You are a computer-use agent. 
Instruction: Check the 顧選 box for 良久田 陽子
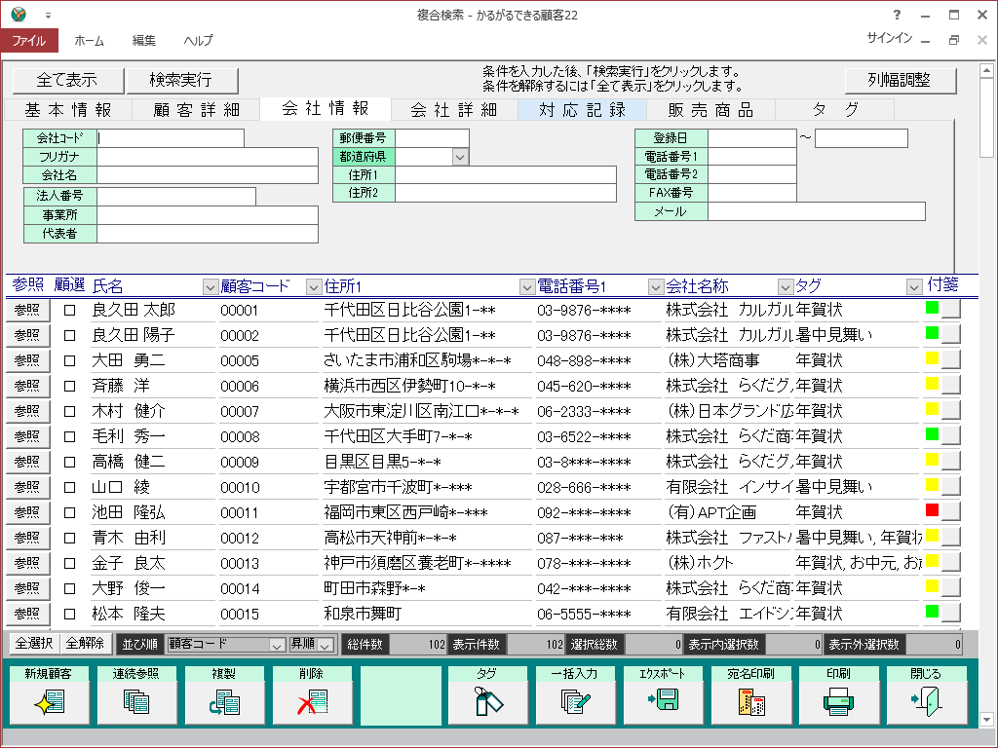(70, 336)
